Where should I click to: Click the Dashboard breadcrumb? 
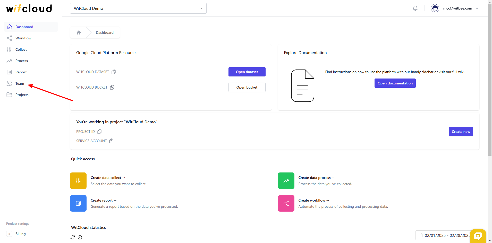(105, 32)
